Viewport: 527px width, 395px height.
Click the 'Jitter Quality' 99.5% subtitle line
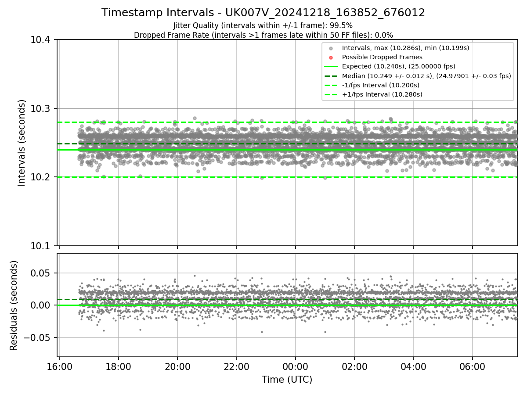click(263, 25)
